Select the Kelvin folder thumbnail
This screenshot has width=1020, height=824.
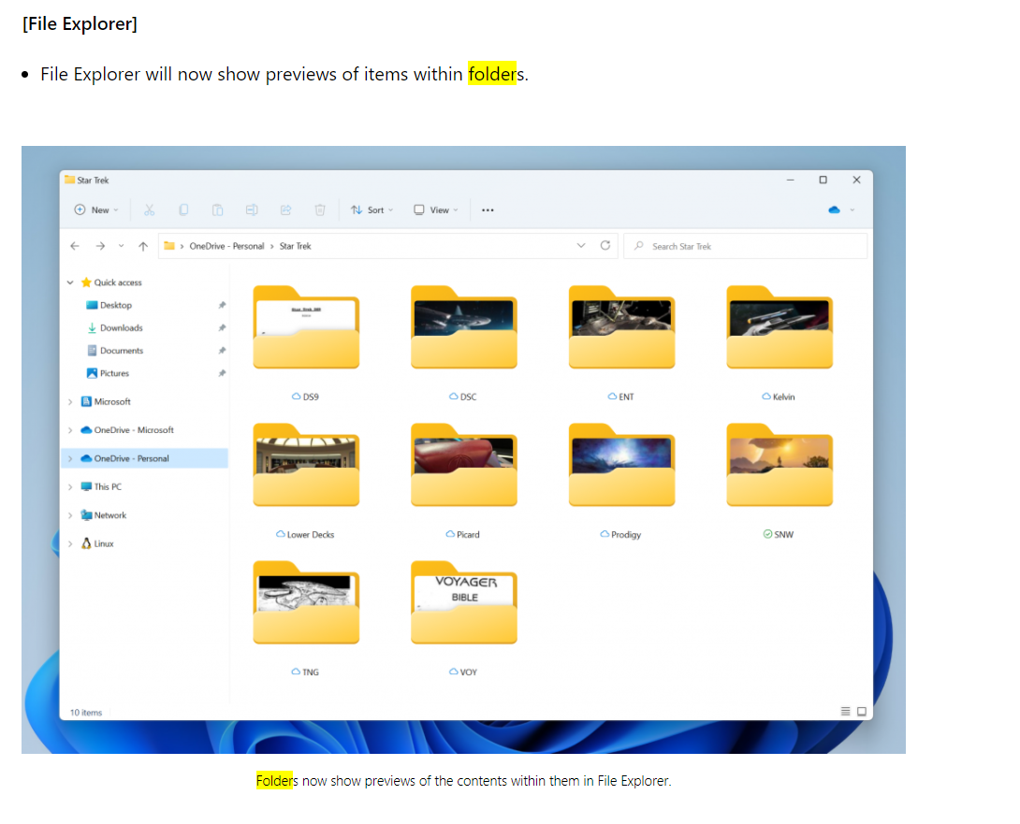(780, 327)
